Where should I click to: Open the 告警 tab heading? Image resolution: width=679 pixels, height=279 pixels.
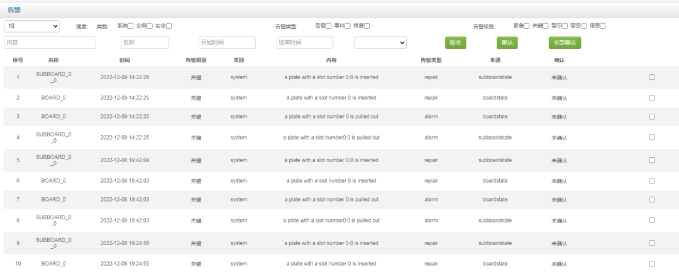pyautogui.click(x=14, y=9)
